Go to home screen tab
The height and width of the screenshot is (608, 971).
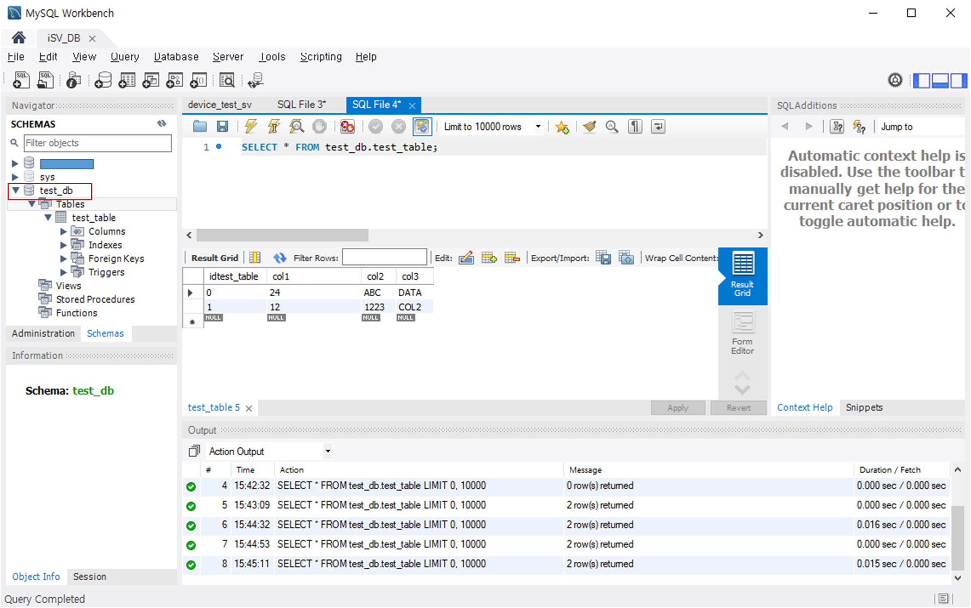tap(19, 38)
